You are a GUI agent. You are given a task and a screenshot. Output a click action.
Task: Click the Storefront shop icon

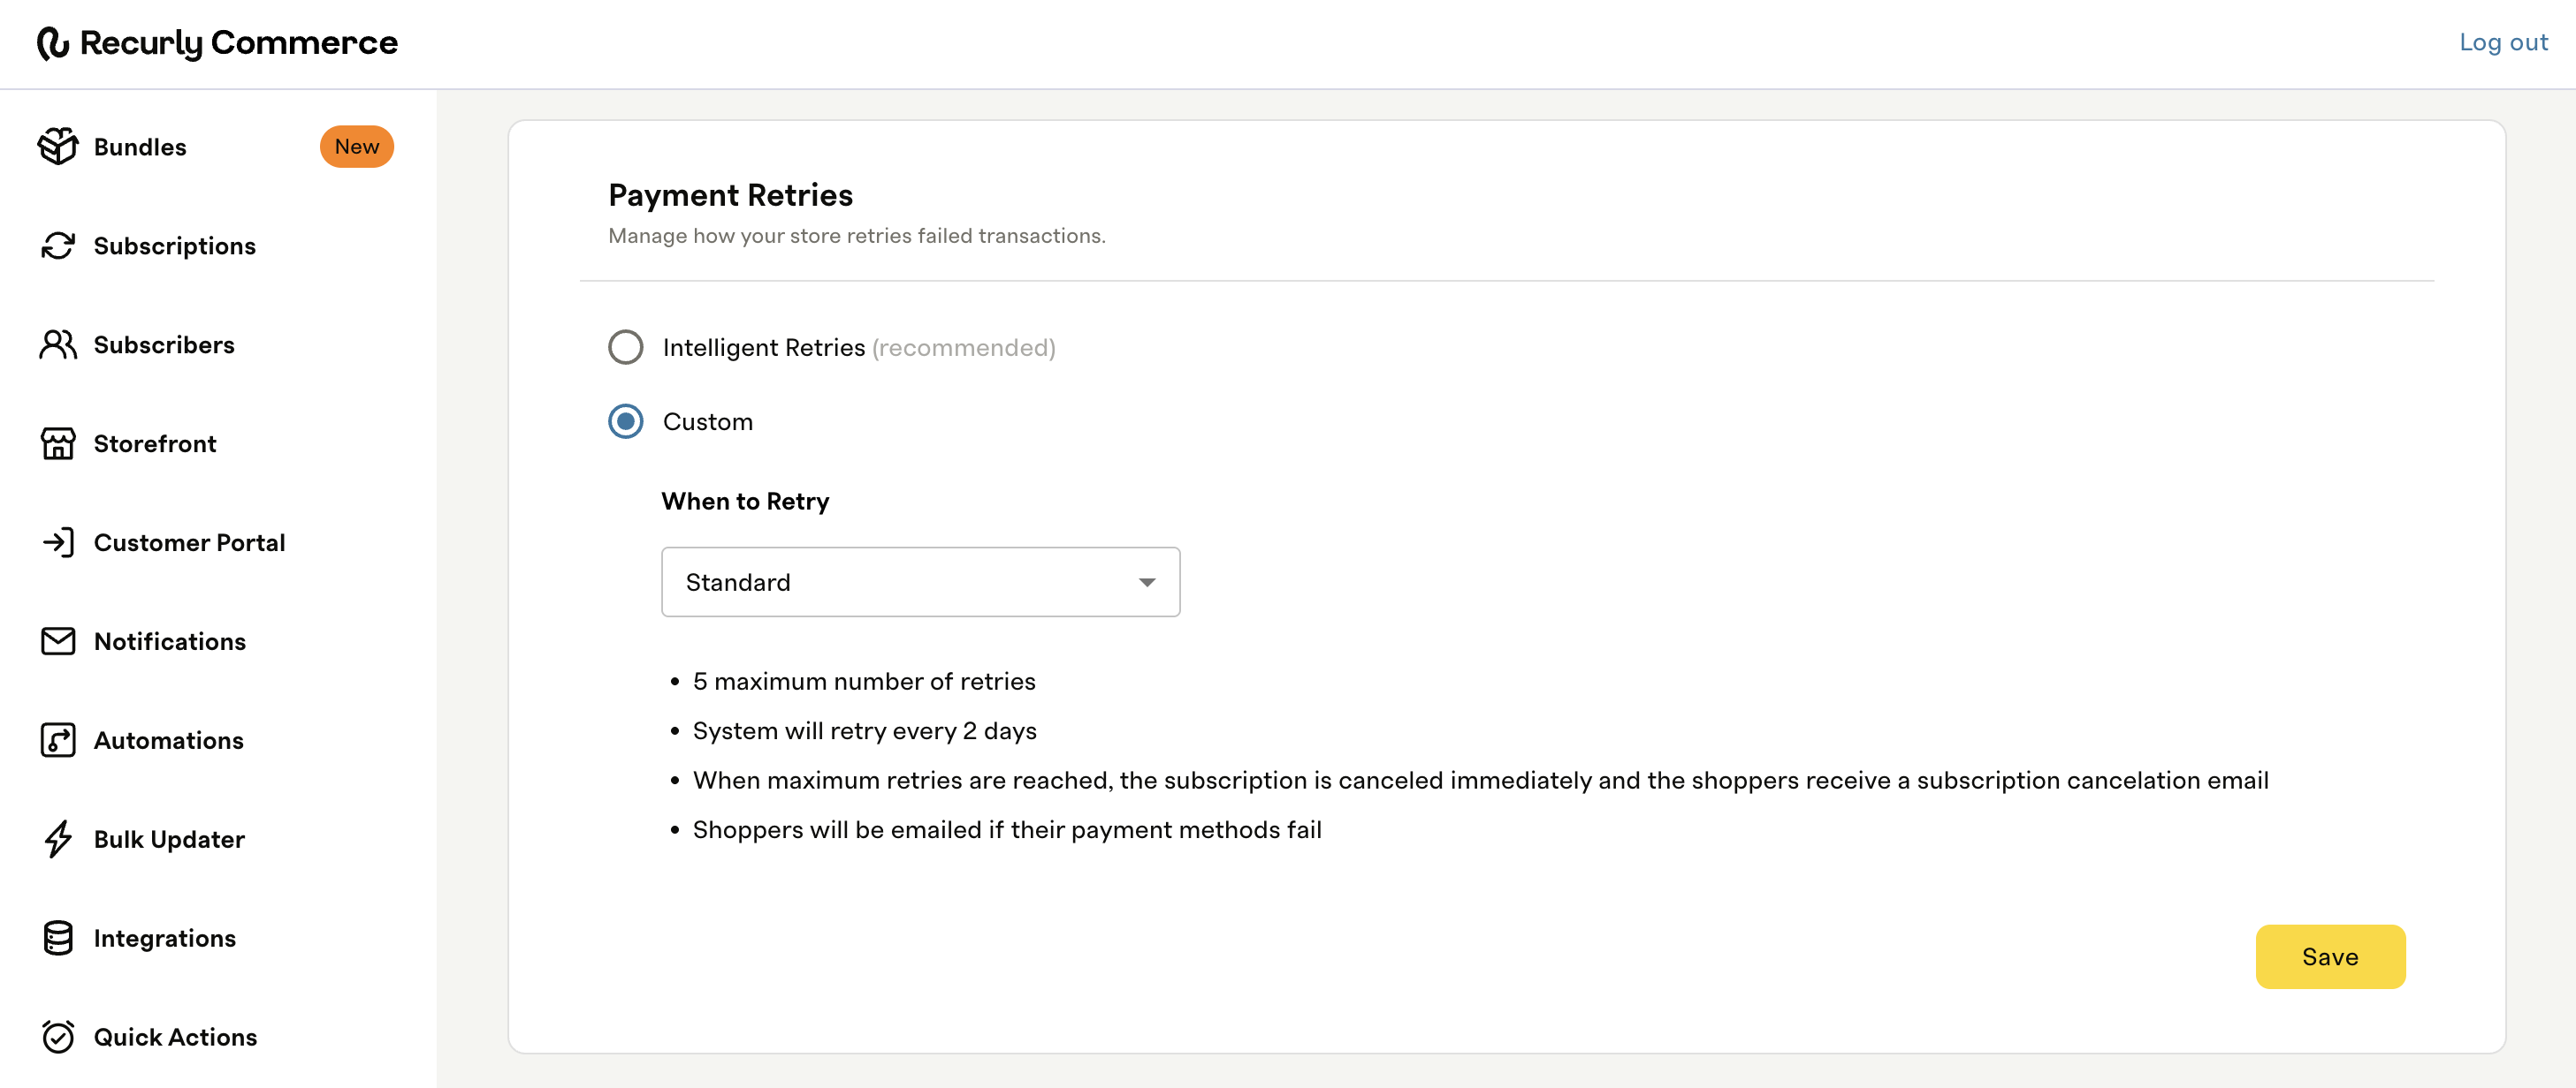pyautogui.click(x=58, y=443)
